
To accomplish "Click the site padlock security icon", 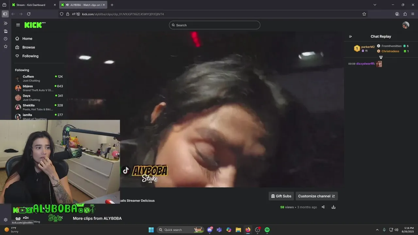I will click(x=68, y=14).
